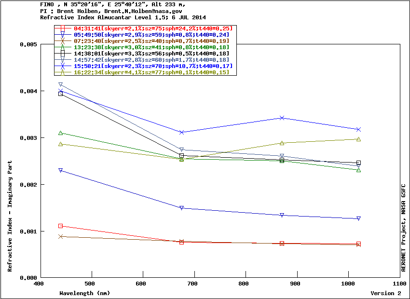Click the blue X data point near 870 nm
The height and width of the screenshot is (299, 410).
282,118
